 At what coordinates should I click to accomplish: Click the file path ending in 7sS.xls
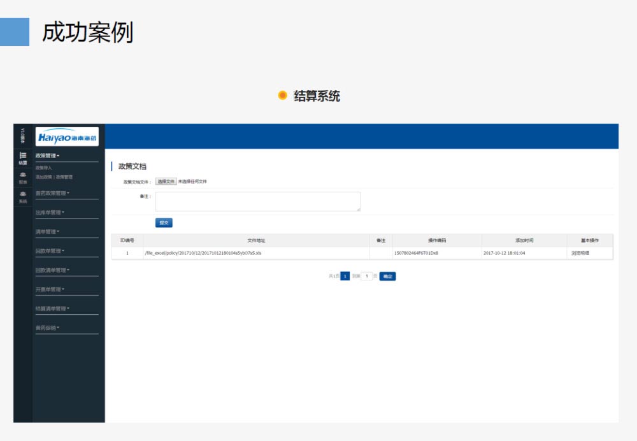pyautogui.click(x=203, y=253)
